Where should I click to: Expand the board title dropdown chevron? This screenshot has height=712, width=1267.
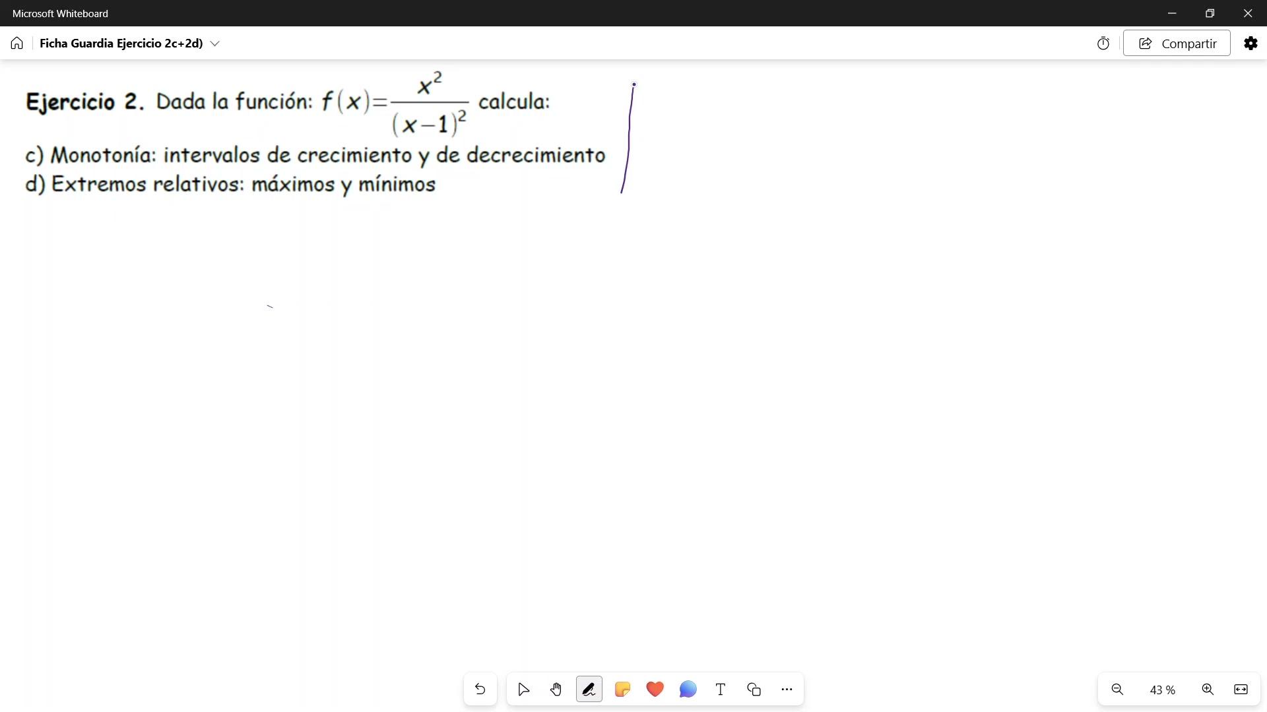(215, 44)
